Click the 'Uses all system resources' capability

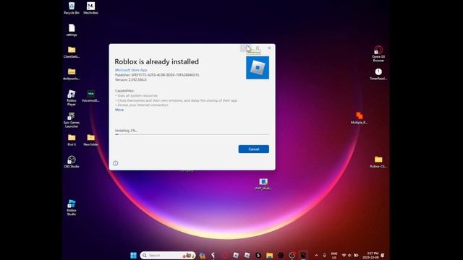pyautogui.click(x=137, y=95)
